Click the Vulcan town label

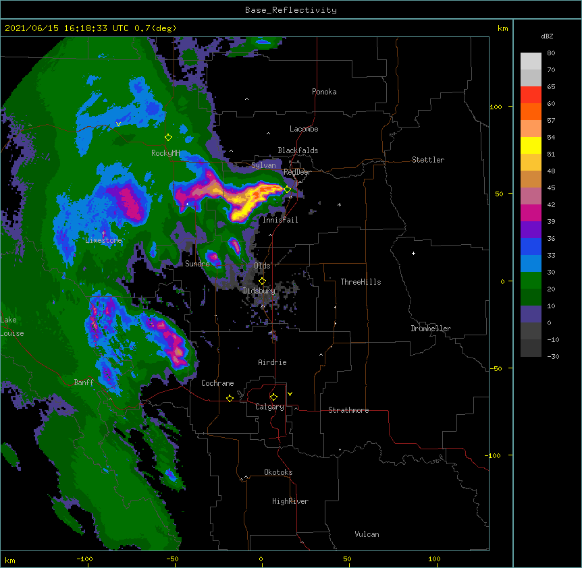[x=367, y=534]
